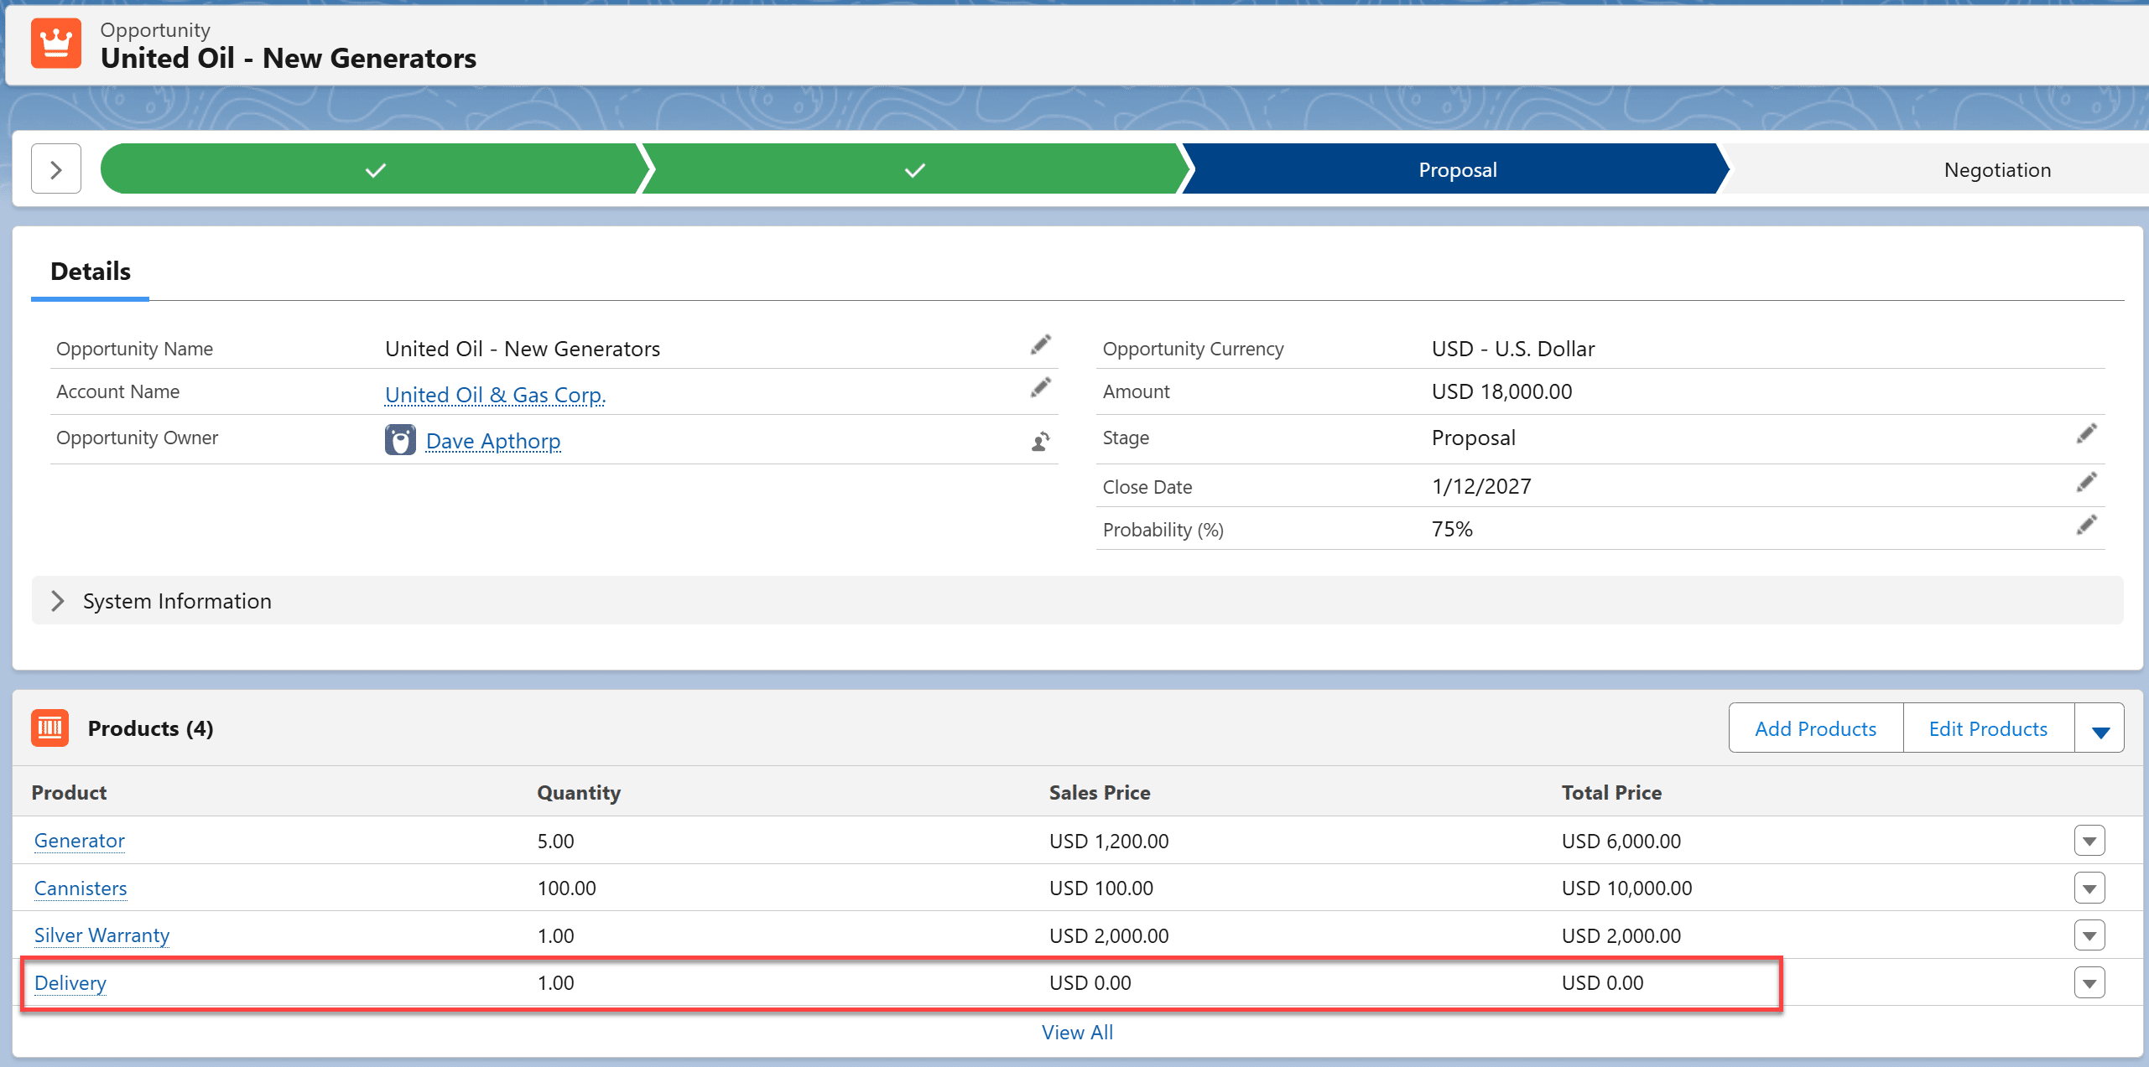Click the current Proposal stage in path
2149x1067 pixels.
pyautogui.click(x=1457, y=170)
